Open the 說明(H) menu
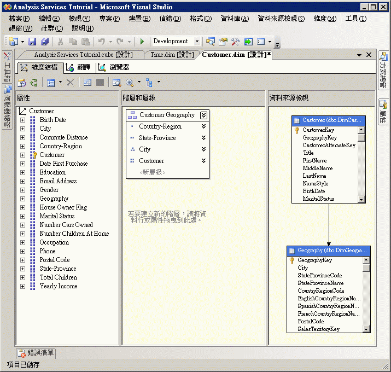This screenshot has height=372, width=391. coord(83,28)
